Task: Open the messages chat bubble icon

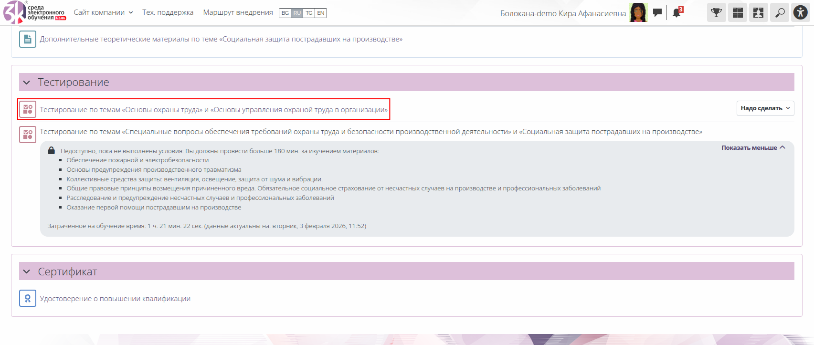Action: pos(657,13)
